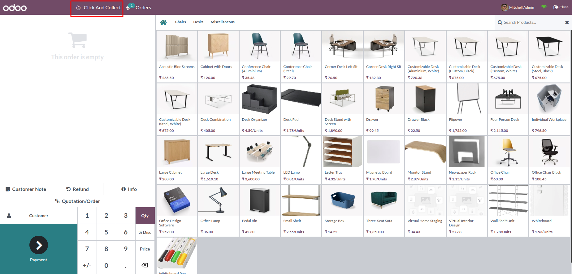Screen dimensions: 572x274
Task: Filter products by Desks category
Action: [198, 22]
